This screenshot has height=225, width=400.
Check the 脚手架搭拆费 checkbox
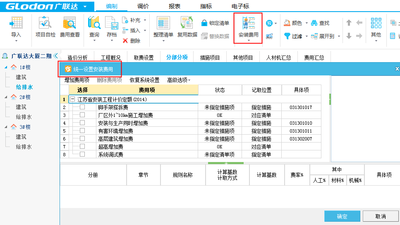tap(82, 107)
